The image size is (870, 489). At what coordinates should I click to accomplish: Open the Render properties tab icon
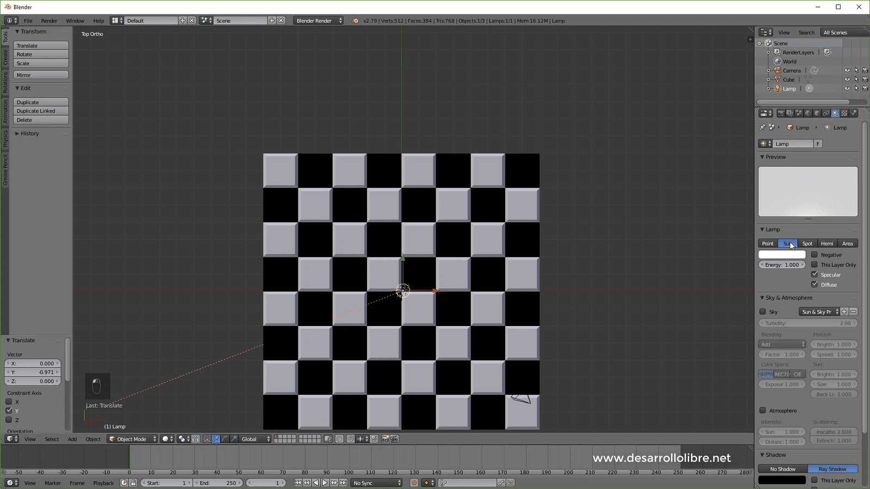click(781, 113)
